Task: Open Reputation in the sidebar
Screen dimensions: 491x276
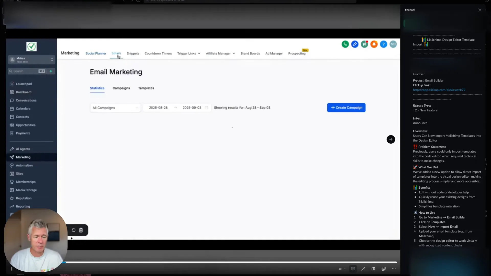Action: tap(24, 198)
